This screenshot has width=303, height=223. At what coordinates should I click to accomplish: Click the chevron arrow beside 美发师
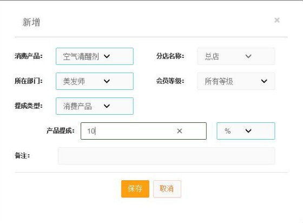click(x=107, y=81)
